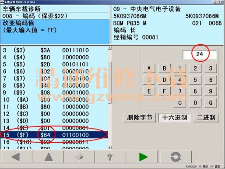Switch input mode to 二进制 (binary)

tap(206, 118)
